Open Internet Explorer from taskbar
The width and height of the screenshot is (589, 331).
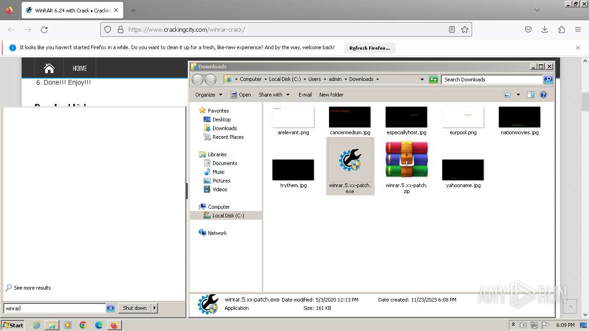coord(36,325)
